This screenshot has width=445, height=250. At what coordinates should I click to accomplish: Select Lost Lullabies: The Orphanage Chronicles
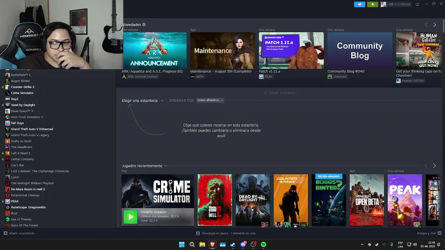(40, 171)
